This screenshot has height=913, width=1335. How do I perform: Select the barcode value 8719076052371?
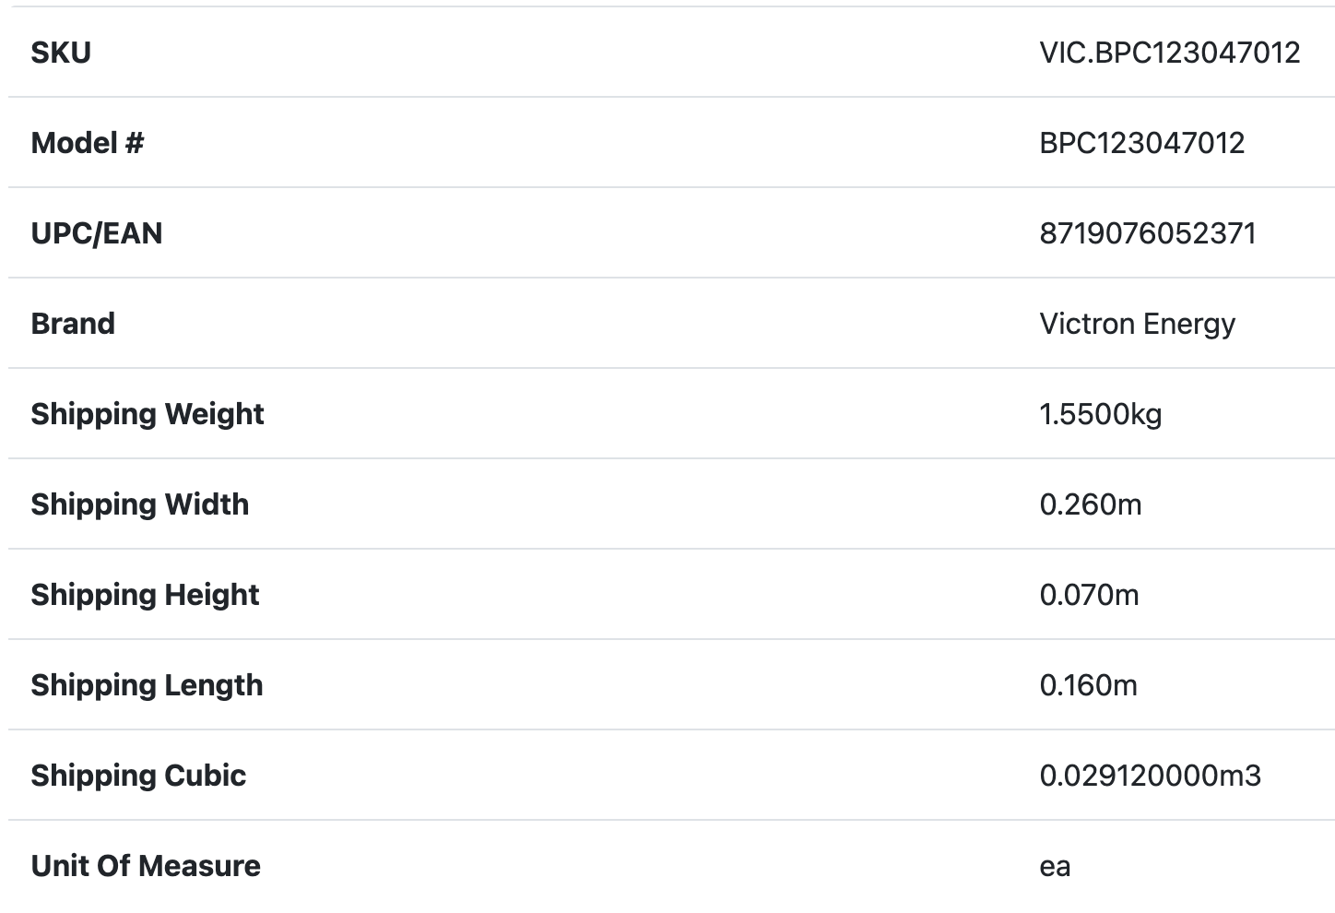[x=1148, y=233]
